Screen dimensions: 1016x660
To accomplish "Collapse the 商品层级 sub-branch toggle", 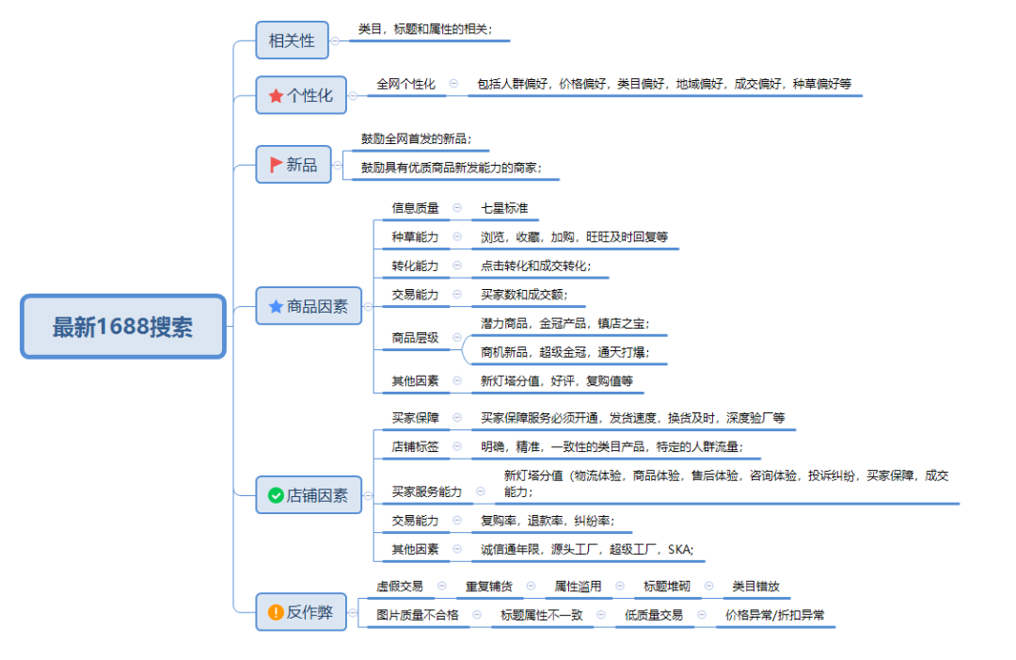I will point(457,337).
